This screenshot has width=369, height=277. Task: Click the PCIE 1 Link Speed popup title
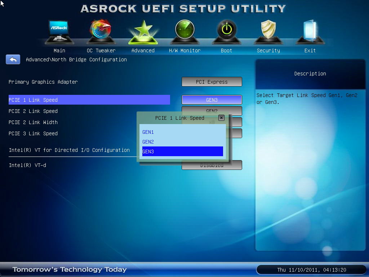(x=179, y=118)
